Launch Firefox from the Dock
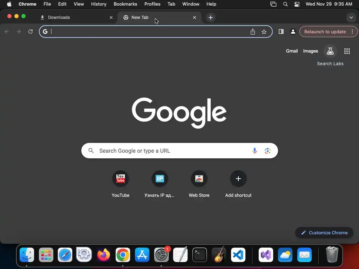 tap(103, 255)
